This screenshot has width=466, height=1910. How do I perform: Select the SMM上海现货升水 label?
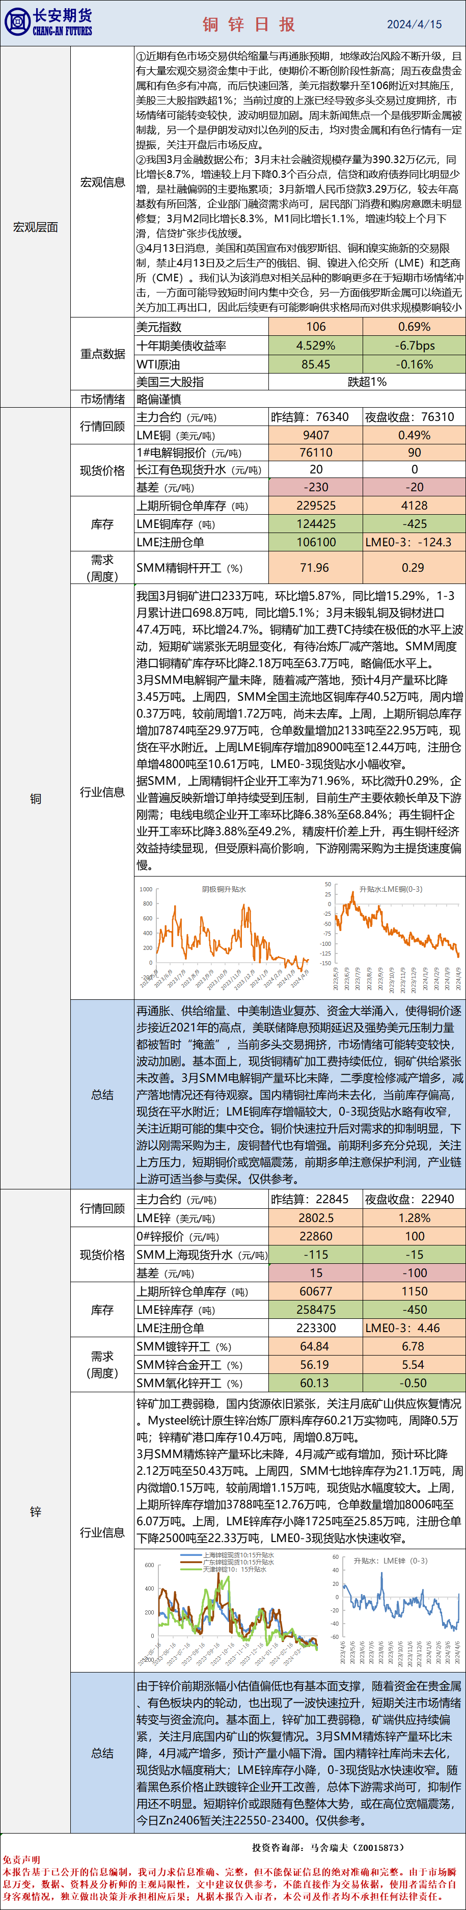[x=202, y=1255]
